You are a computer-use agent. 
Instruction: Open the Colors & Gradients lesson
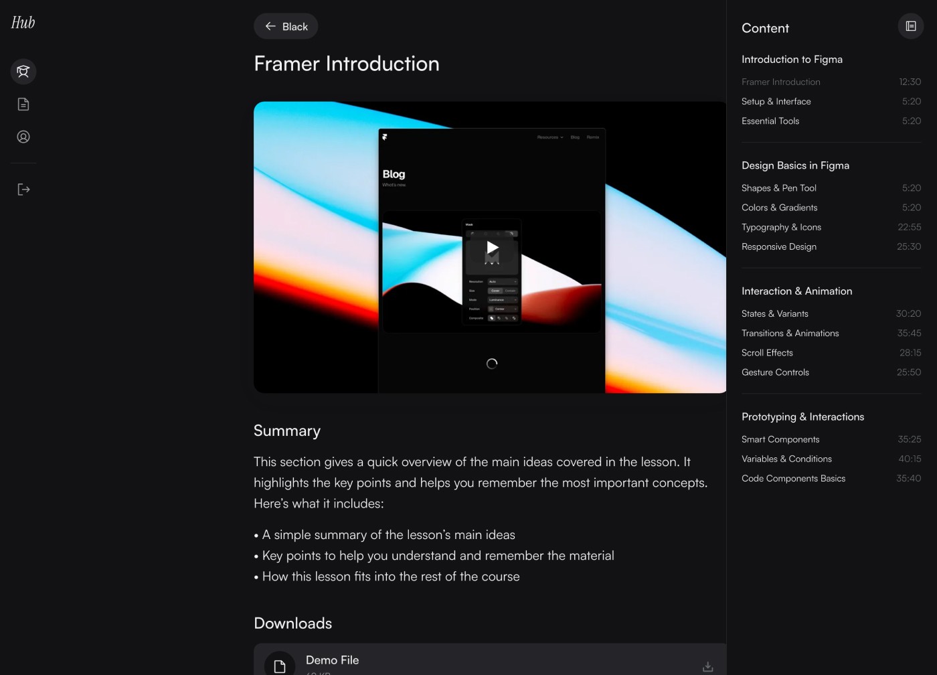tap(831, 207)
